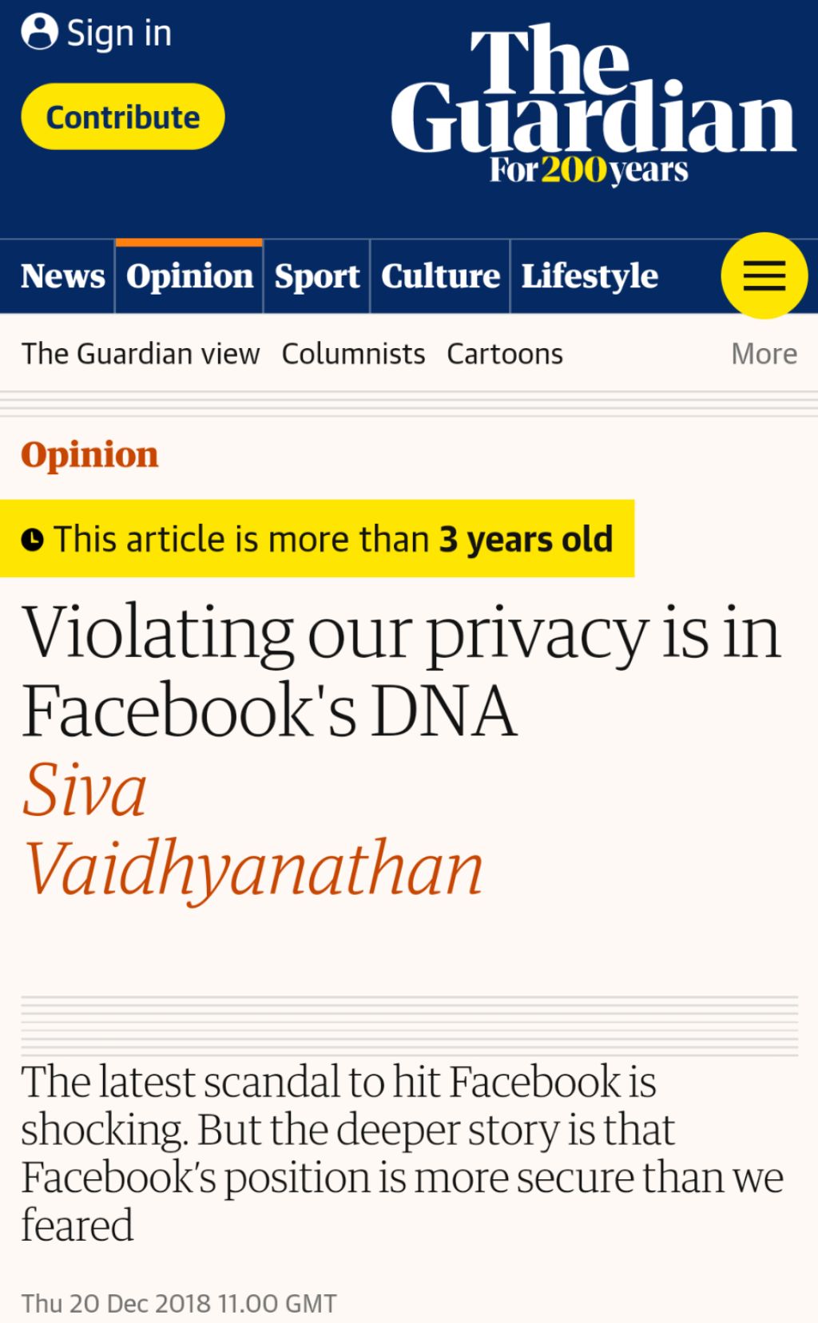Image resolution: width=818 pixels, height=1323 pixels.
Task: Click The Guardian logo
Action: pos(592,104)
